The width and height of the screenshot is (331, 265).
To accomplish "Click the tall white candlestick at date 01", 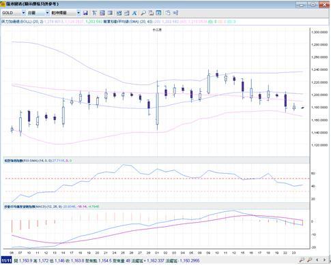I will coord(157,108).
